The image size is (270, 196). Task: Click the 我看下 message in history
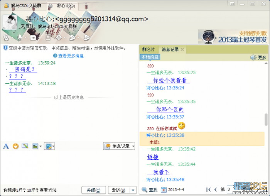[x=159, y=172]
